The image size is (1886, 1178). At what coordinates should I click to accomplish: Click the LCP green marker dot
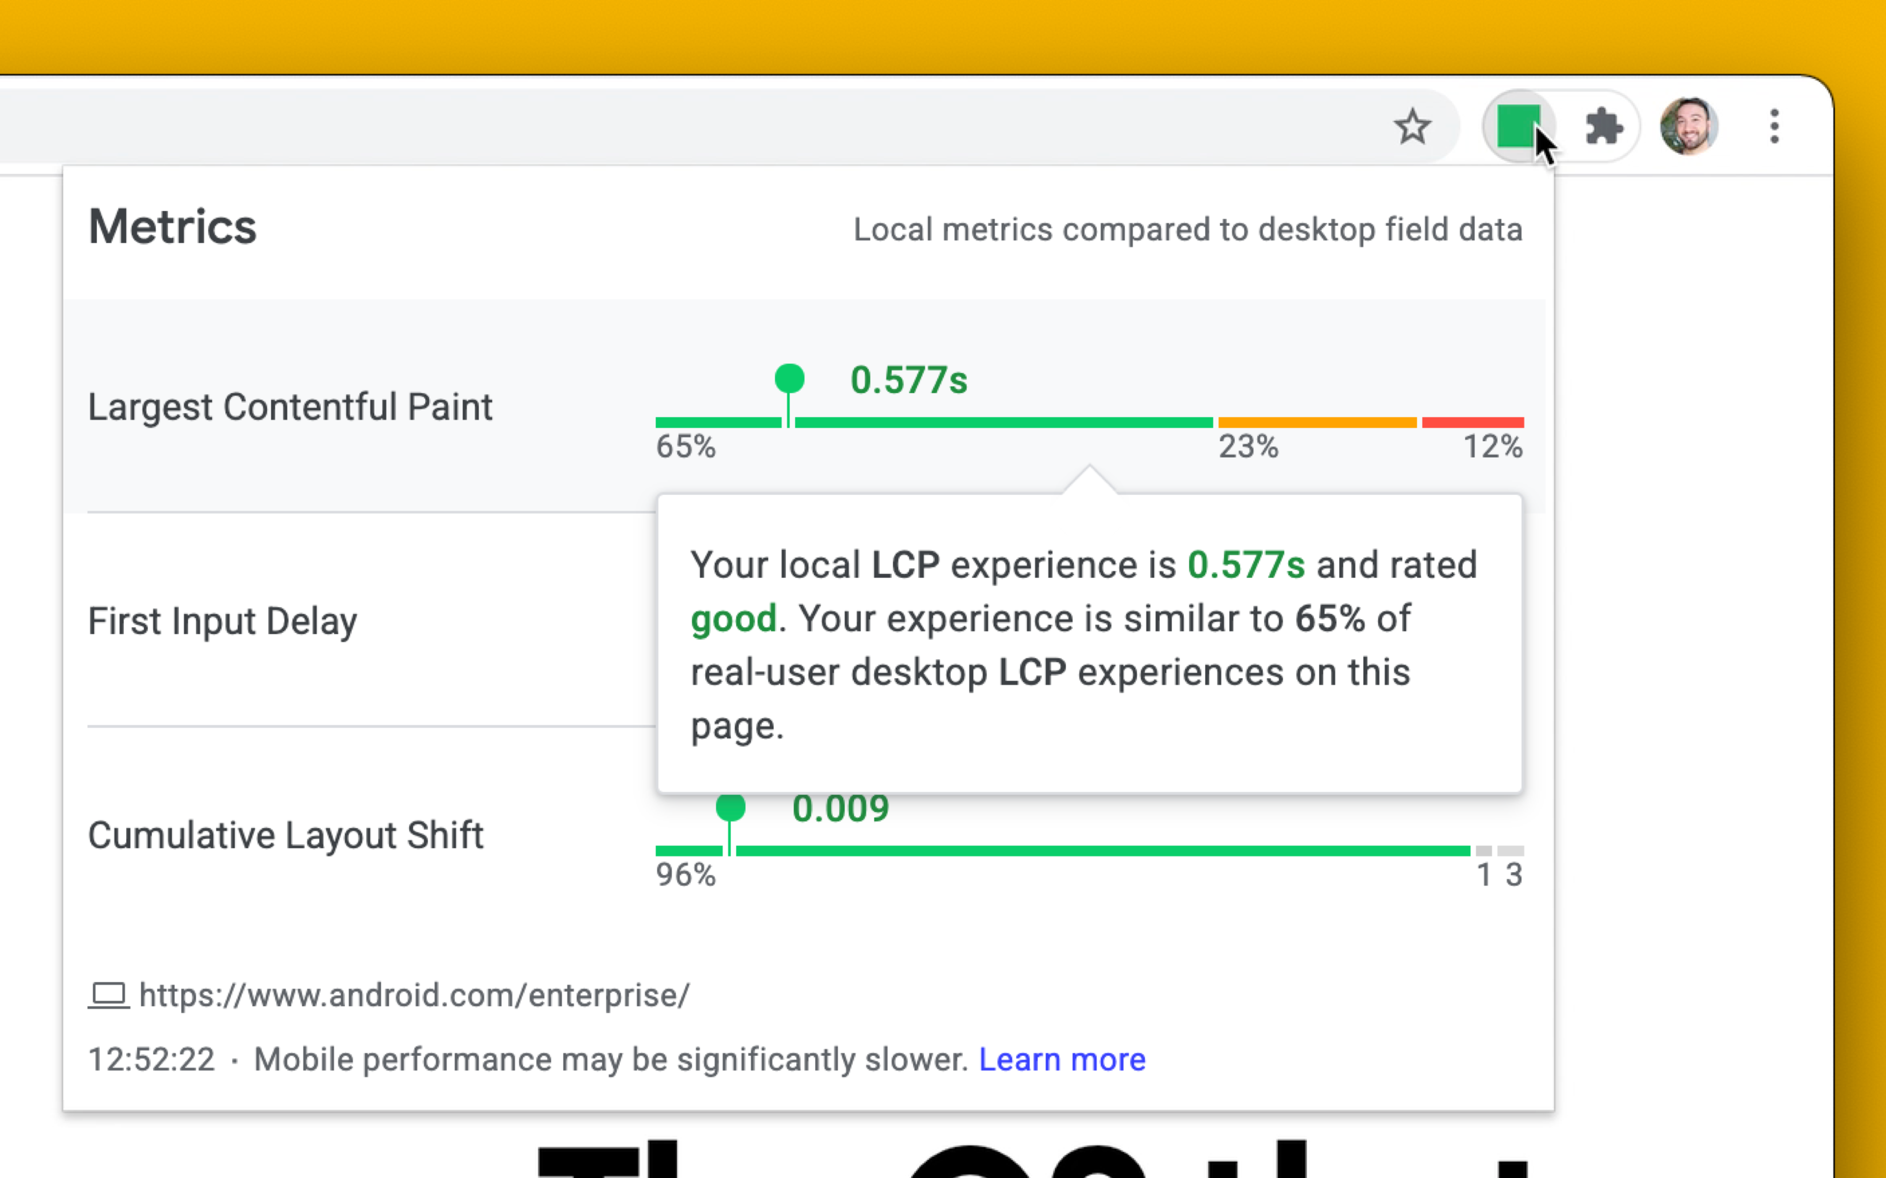click(x=789, y=378)
